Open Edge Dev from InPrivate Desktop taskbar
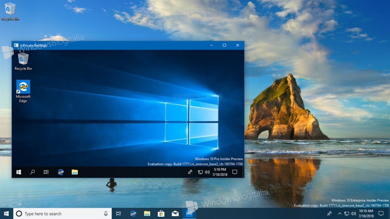 61,172
